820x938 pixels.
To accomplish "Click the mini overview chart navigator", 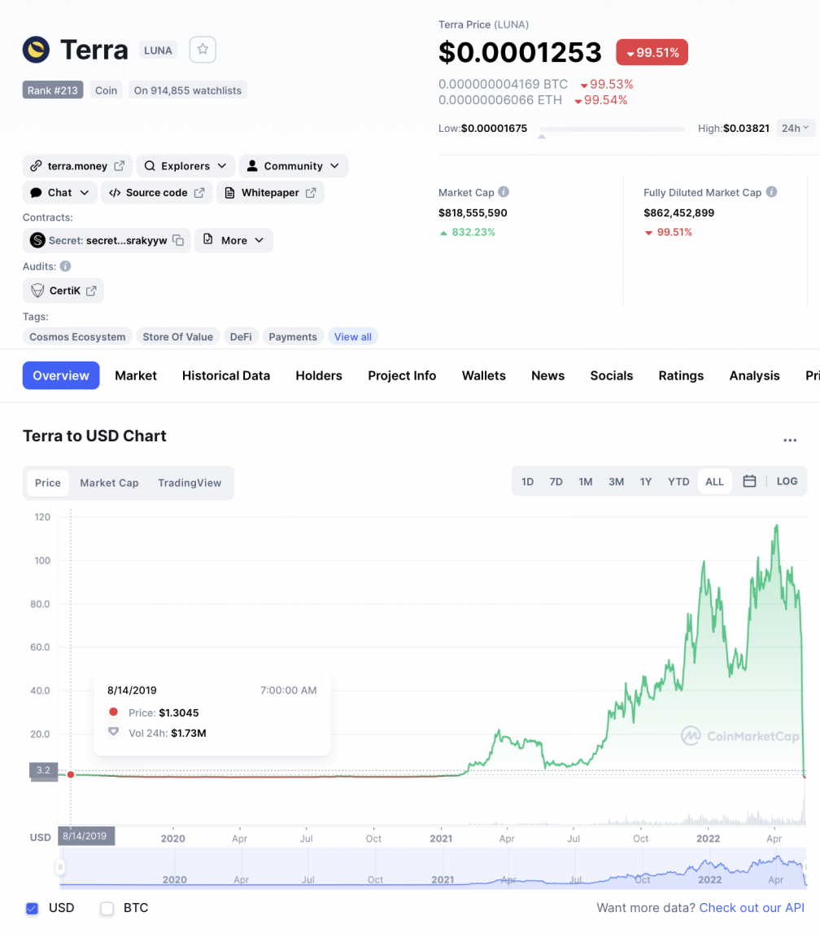I will tap(433, 867).
